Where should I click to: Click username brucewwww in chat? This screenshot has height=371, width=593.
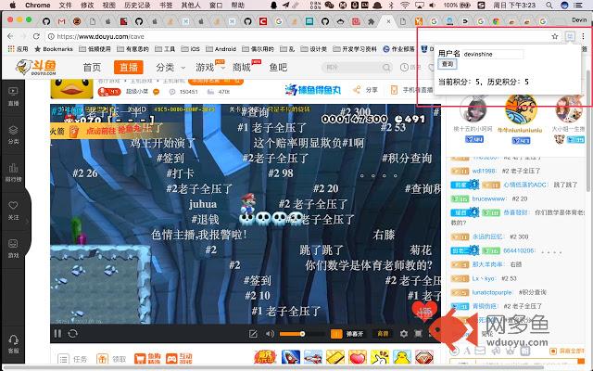488,198
